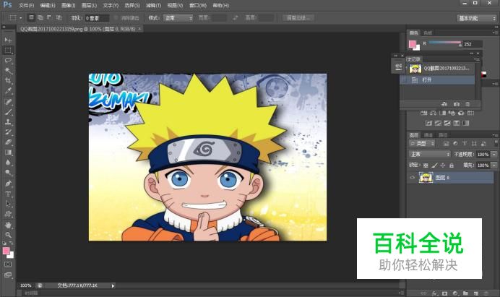Viewport: 500px width, 297px height.
Task: Select the Eraser tool
Action: point(8,142)
